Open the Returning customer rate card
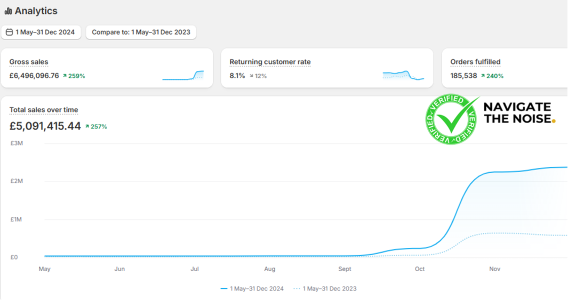This screenshot has width=568, height=300. 326,68
